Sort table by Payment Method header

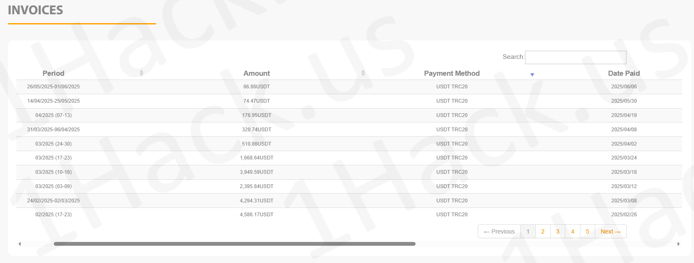click(452, 73)
